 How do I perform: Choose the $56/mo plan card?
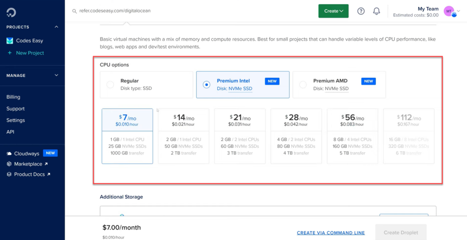[x=353, y=136]
